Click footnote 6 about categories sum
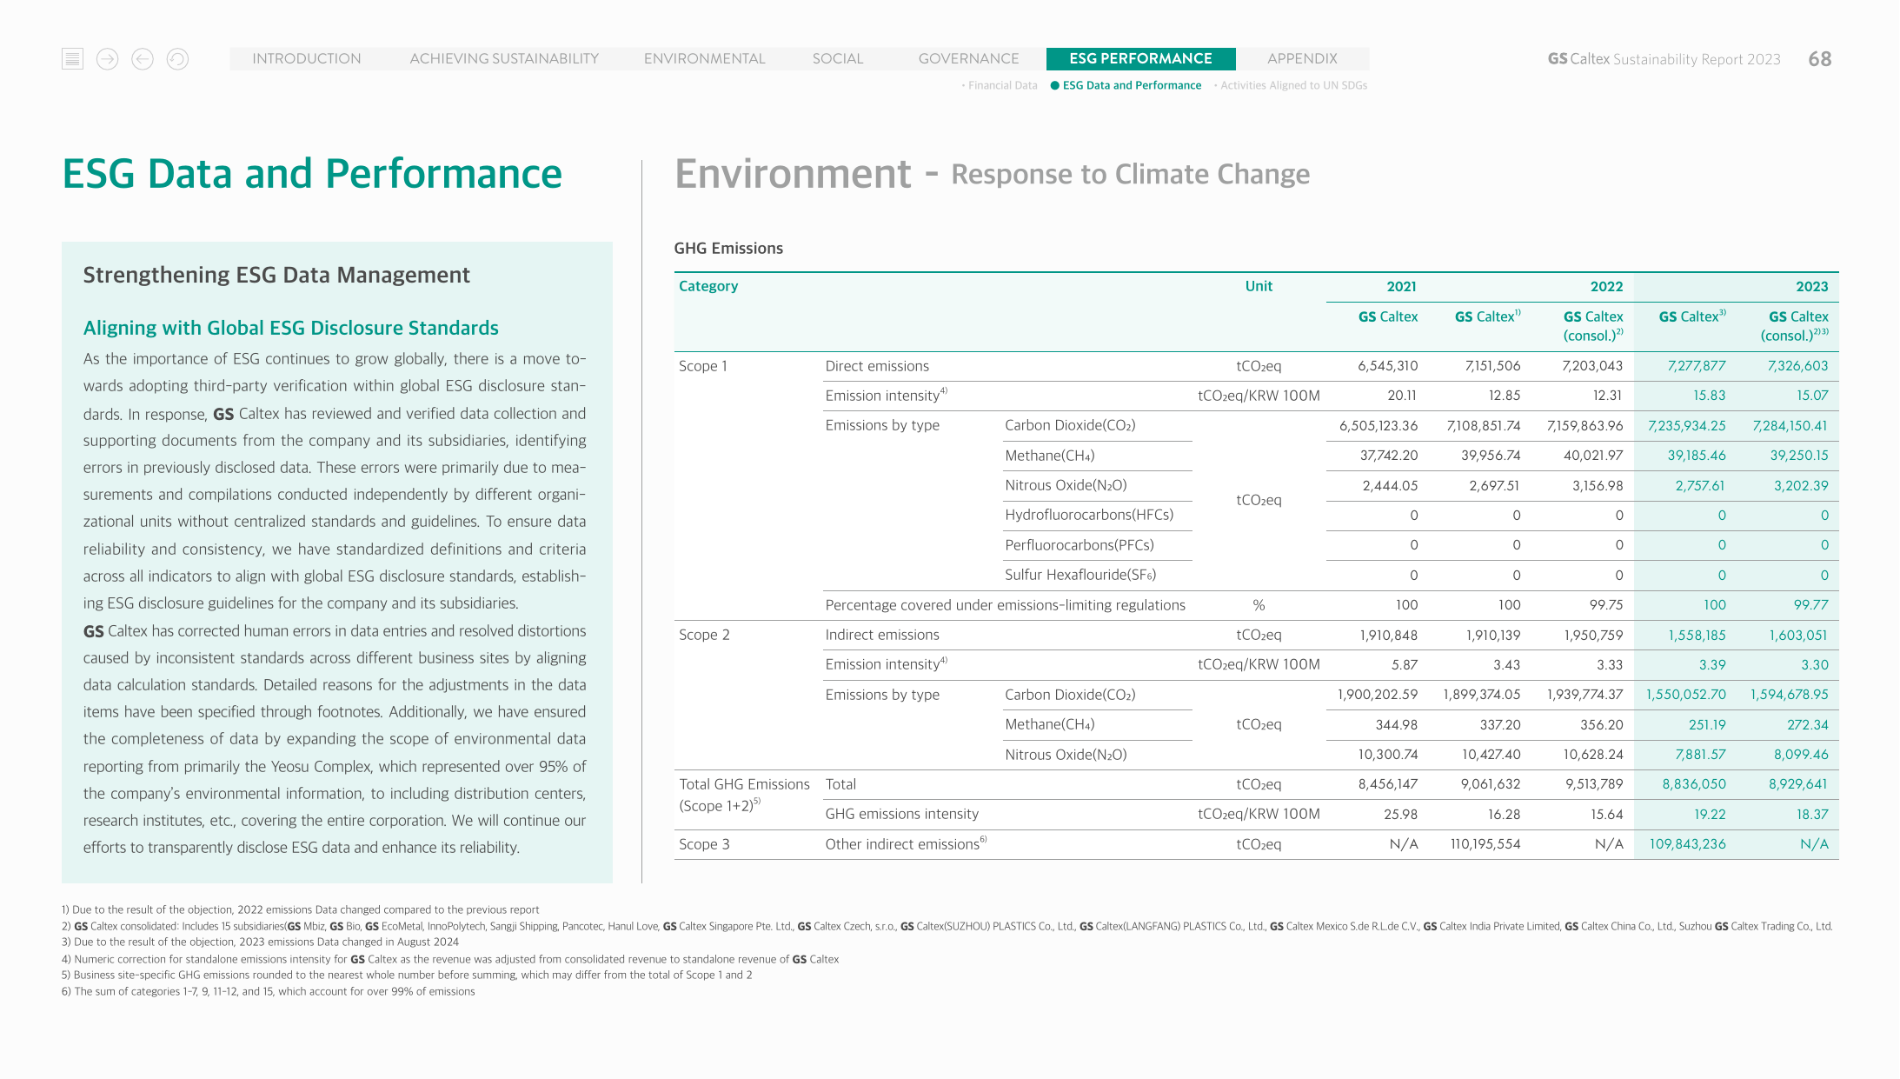The image size is (1900, 1079). [x=269, y=991]
